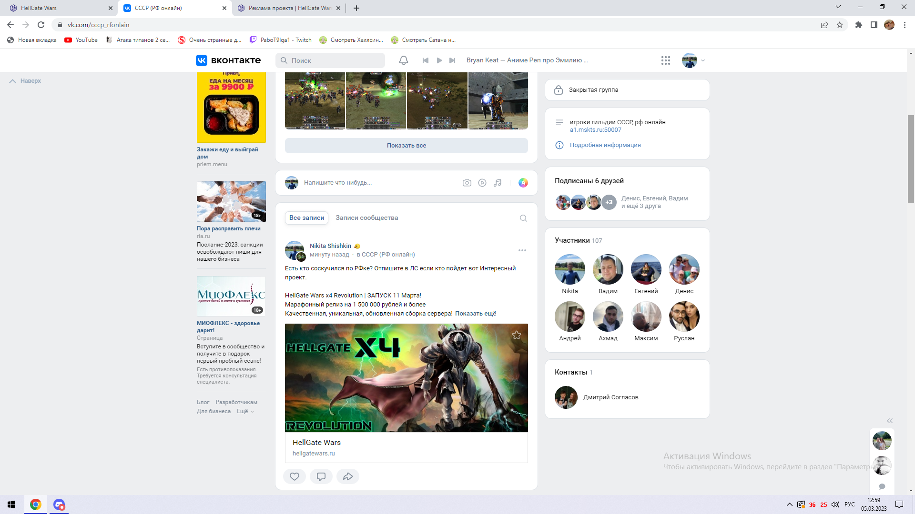Open YouTube bookmark
Viewport: 915px width, 514px height.
[x=81, y=40]
